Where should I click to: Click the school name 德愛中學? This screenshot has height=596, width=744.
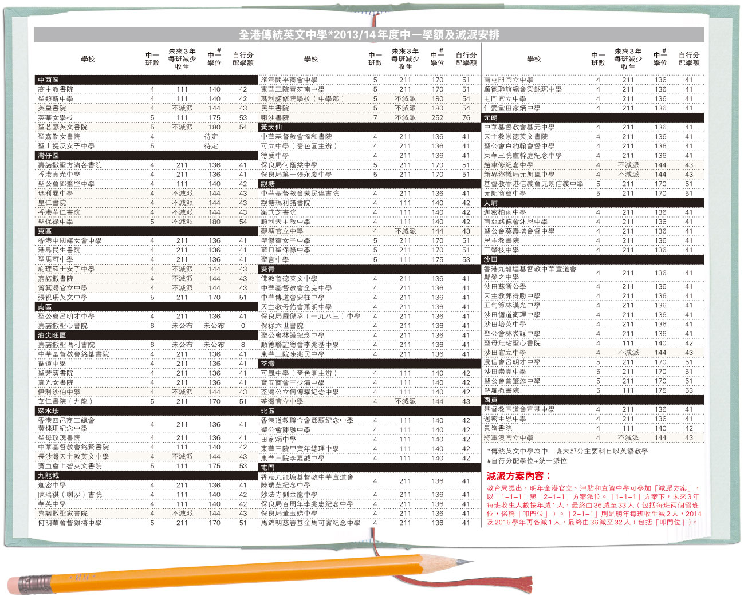[275, 155]
